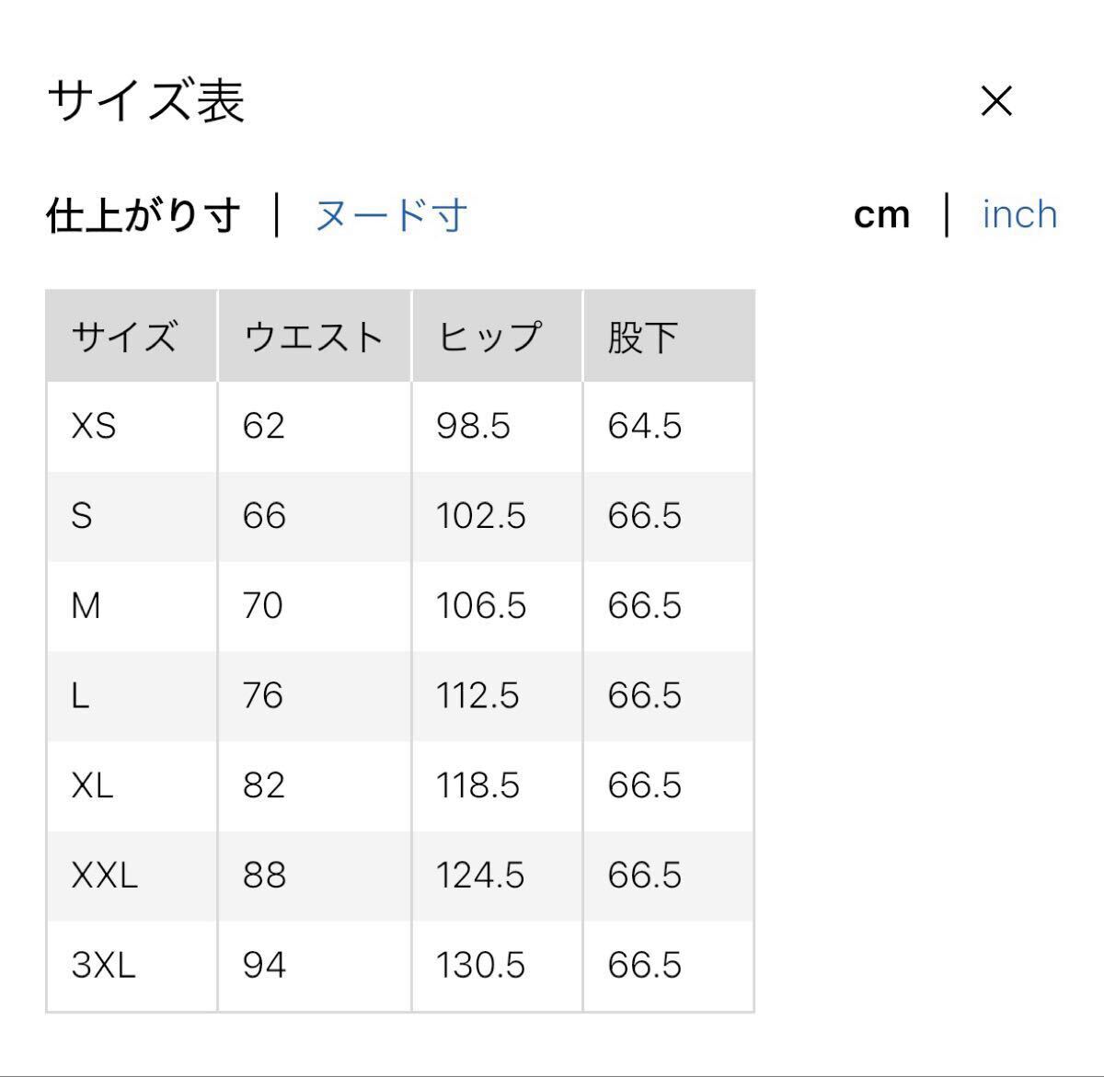The height and width of the screenshot is (1077, 1104).
Task: Click the 股下 column header
Action: point(642,337)
